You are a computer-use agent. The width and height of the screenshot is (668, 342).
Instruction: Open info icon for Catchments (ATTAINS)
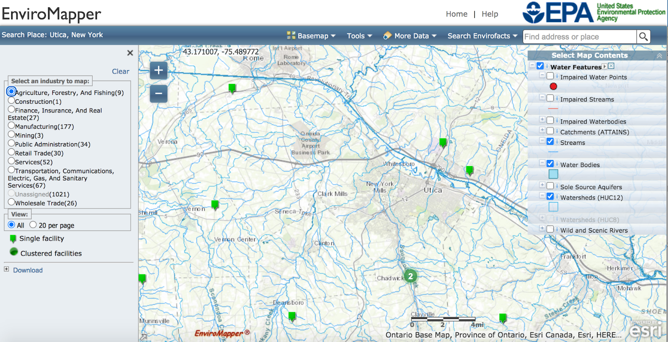coord(557,131)
